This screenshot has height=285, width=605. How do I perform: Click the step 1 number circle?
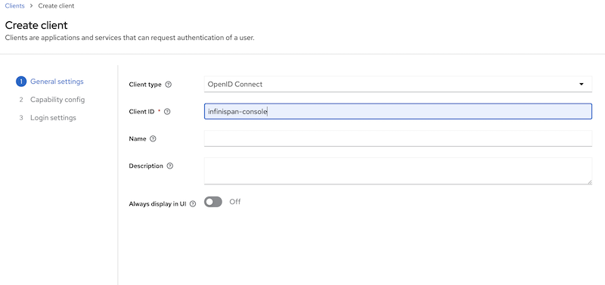click(21, 82)
